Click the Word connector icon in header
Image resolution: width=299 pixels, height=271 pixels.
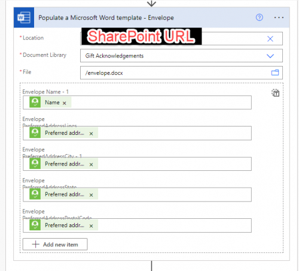(x=24, y=17)
